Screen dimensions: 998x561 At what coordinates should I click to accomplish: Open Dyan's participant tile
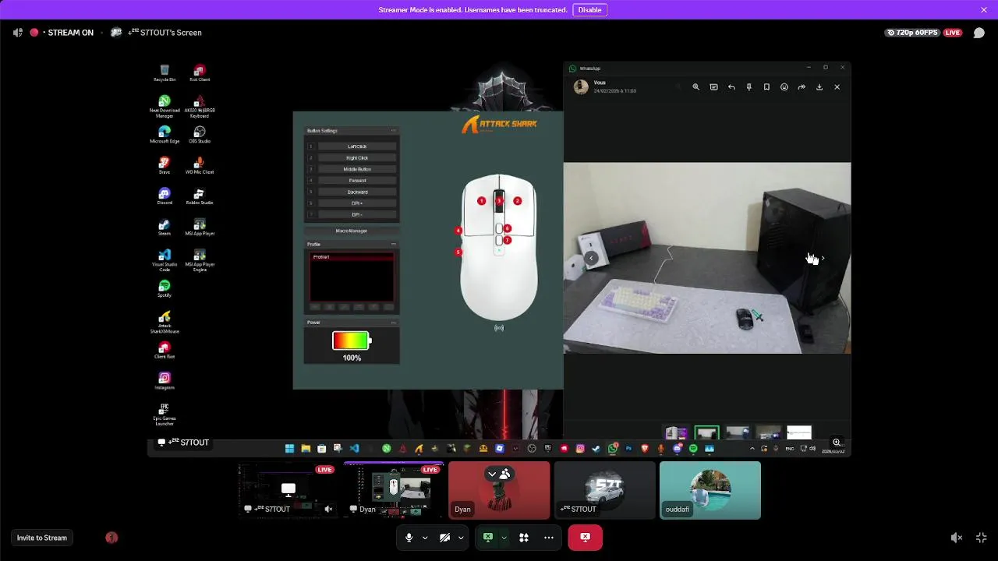pyautogui.click(x=499, y=489)
